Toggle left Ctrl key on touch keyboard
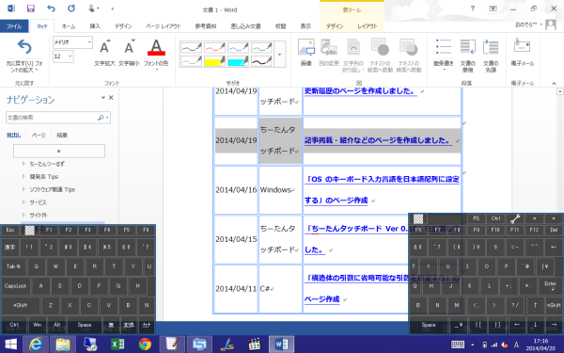The image size is (564, 353). coord(14,325)
